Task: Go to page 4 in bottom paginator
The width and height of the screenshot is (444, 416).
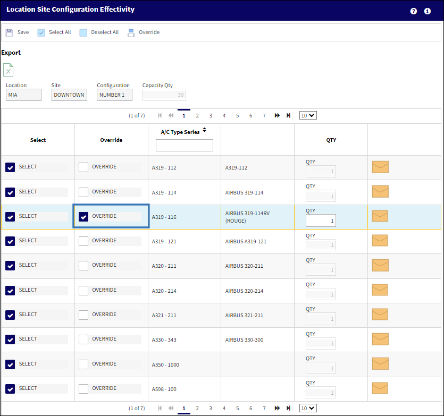Action: pos(224,408)
